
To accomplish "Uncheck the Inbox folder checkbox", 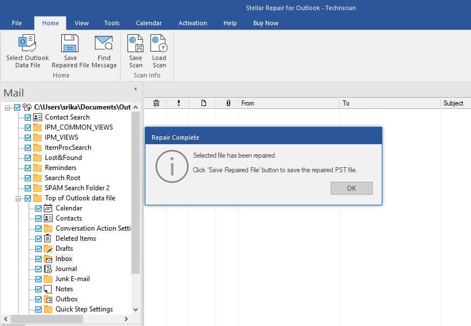I will (x=38, y=259).
